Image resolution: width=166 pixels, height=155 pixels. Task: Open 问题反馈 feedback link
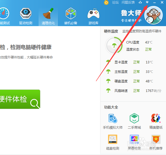(x=128, y=2)
